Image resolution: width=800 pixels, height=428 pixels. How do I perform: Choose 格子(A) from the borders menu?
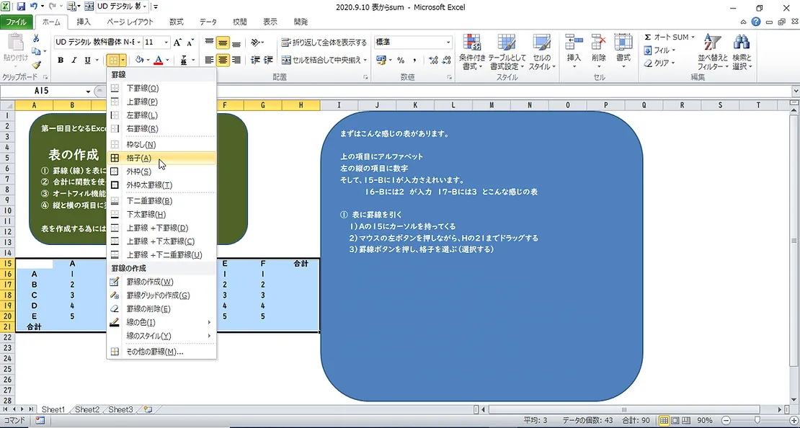coord(138,158)
